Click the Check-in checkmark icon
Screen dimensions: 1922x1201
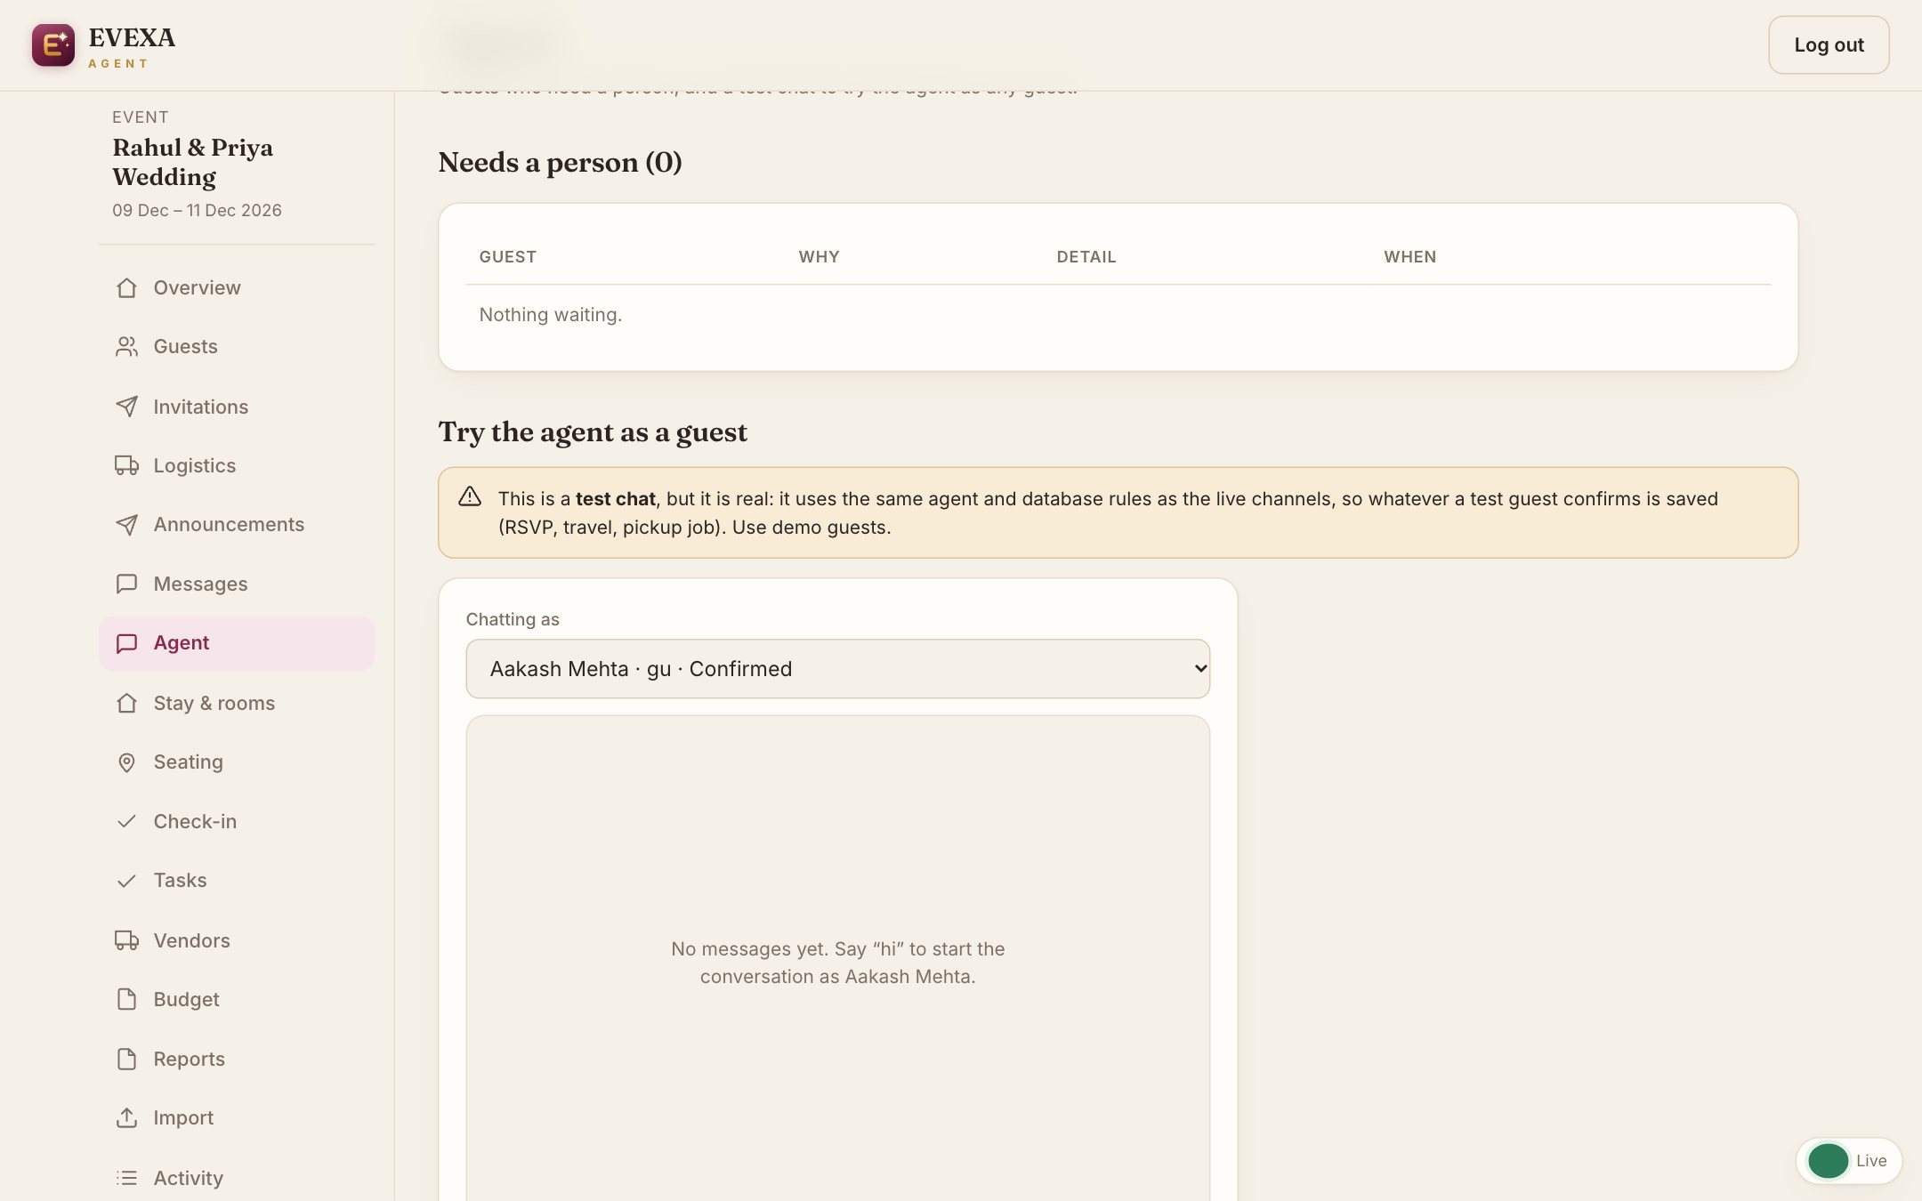pos(126,821)
